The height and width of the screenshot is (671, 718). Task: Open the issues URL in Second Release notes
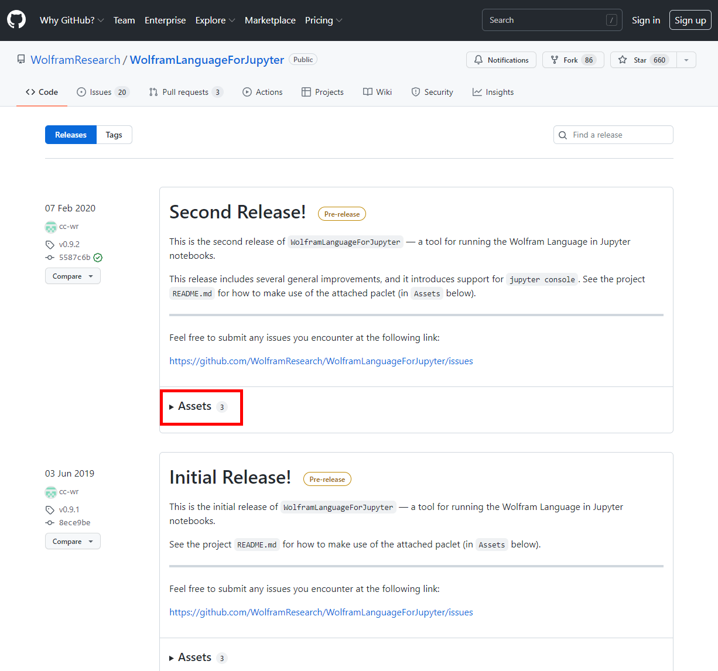tap(321, 361)
